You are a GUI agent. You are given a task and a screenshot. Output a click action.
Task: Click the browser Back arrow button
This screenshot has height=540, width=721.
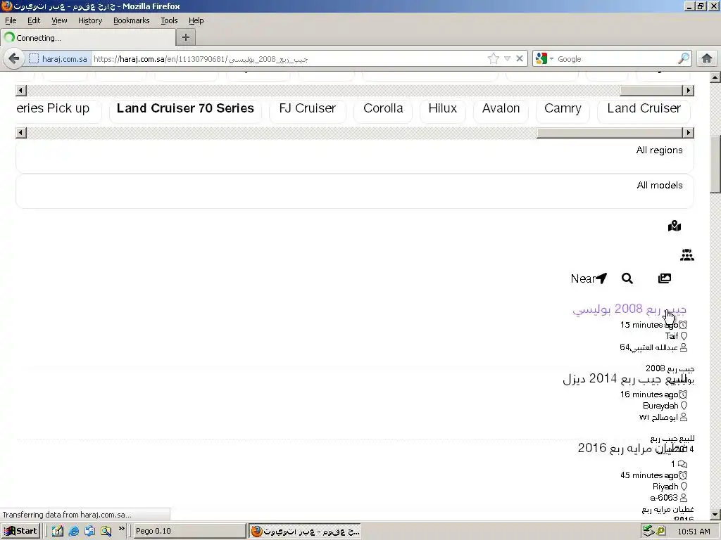(x=14, y=59)
